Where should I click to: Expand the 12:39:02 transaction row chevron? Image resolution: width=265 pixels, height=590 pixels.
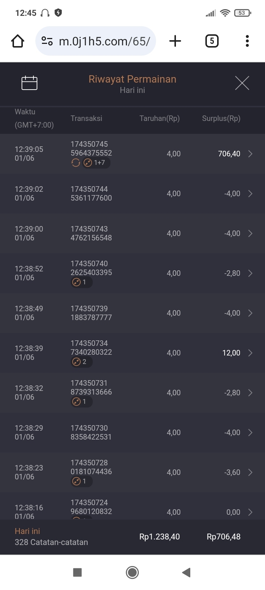point(250,194)
